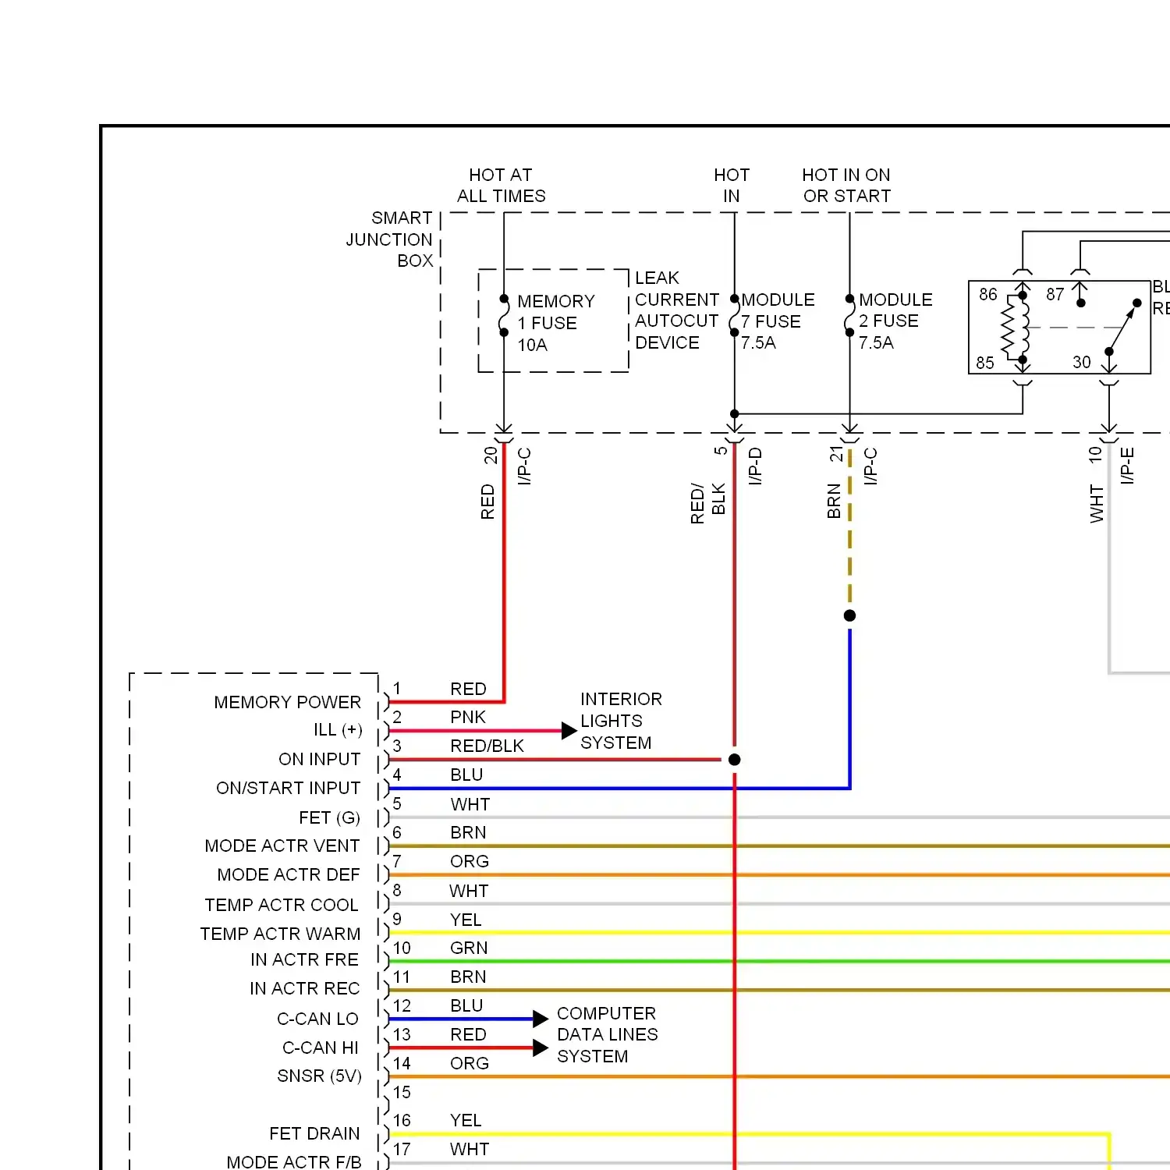Screen dimensions: 1170x1170
Task: Select the ON/START INPUT terminal label
Action: pos(289,788)
